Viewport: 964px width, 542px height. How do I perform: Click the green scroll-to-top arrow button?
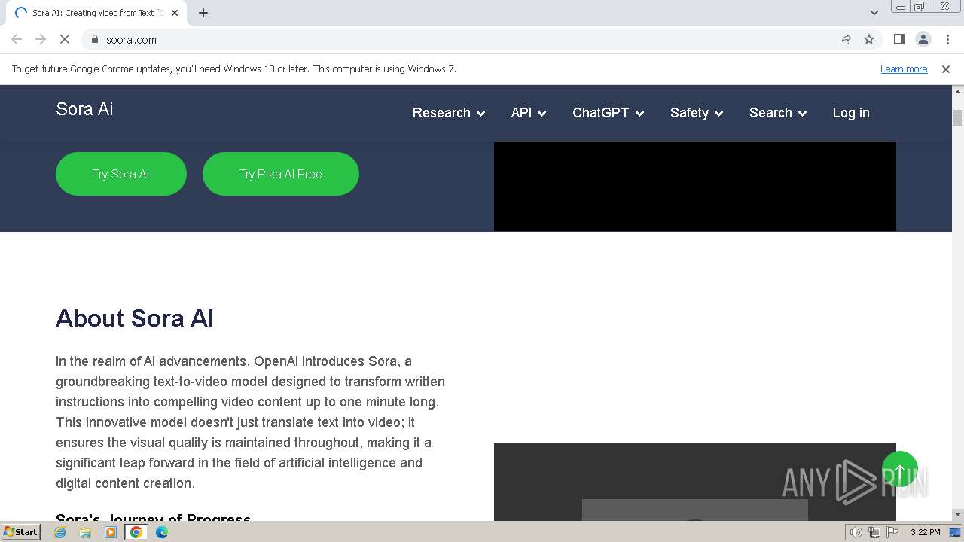coord(900,469)
